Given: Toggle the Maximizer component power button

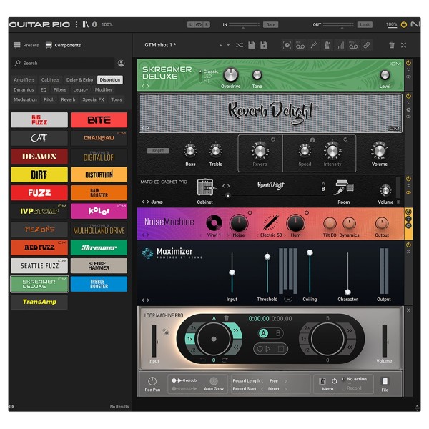Looking at the screenshot, I should (x=408, y=245).
